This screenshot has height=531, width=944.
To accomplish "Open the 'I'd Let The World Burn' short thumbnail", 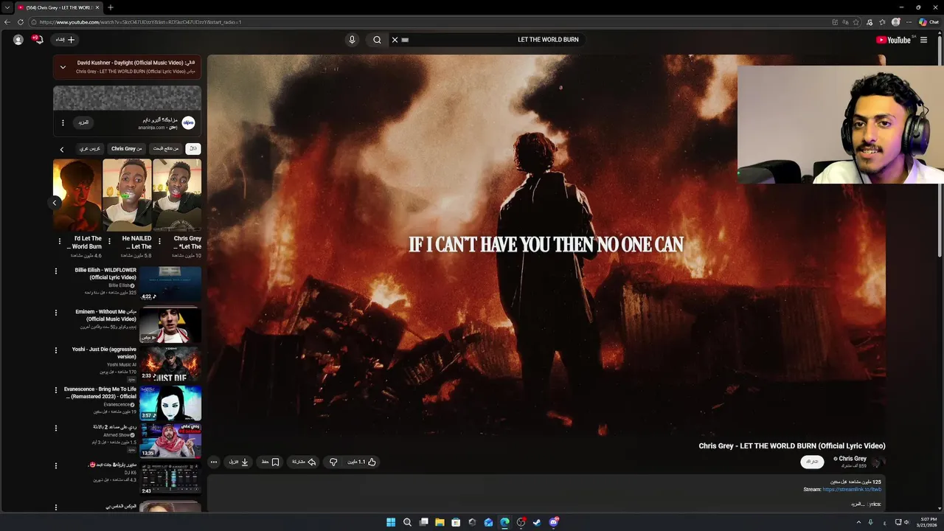I will 77,195.
